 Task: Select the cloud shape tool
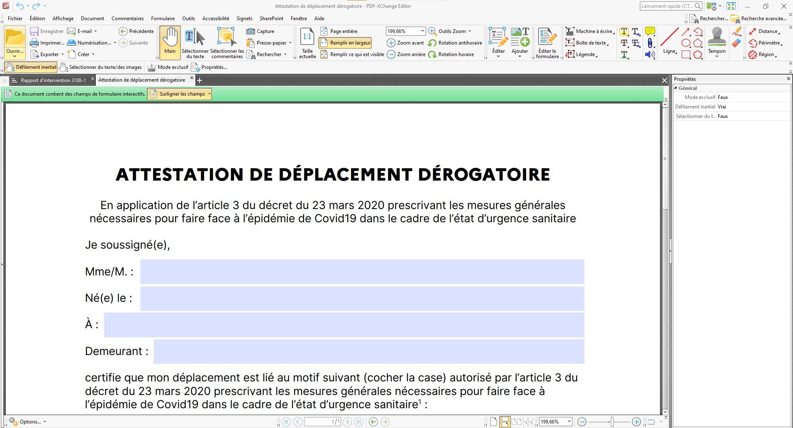698,54
